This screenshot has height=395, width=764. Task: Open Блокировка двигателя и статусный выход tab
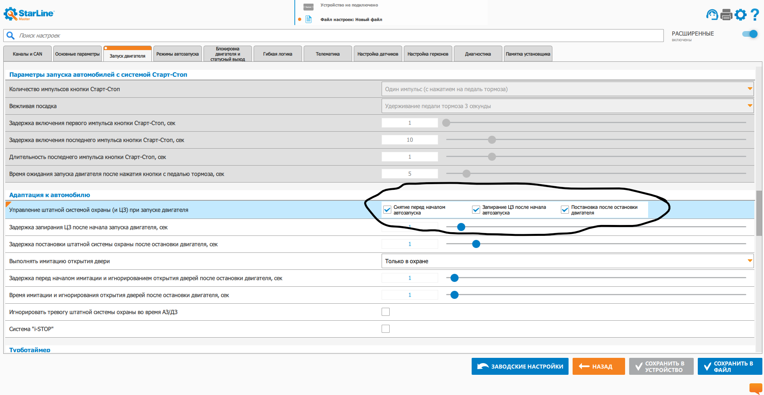point(228,54)
